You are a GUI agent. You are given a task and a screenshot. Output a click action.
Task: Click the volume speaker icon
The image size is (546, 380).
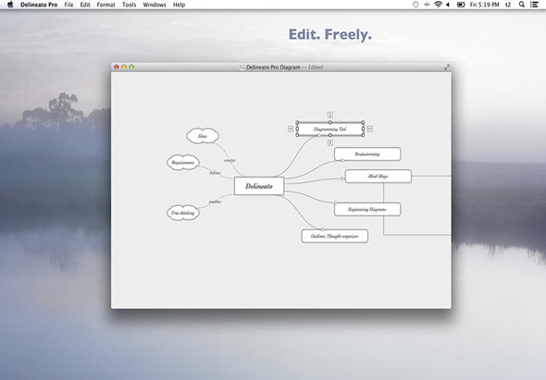(x=448, y=5)
